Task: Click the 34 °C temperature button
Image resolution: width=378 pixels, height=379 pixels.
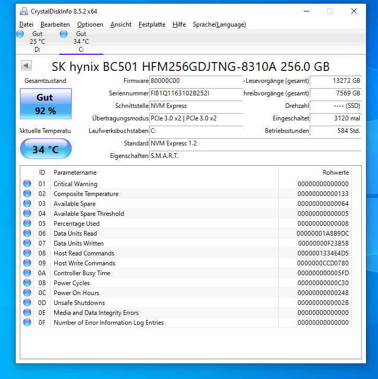Action: 46,149
